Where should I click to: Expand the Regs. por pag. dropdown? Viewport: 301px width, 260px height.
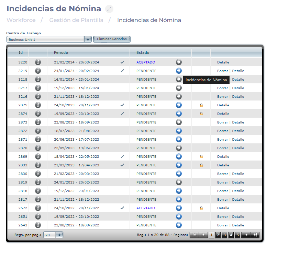(59, 235)
